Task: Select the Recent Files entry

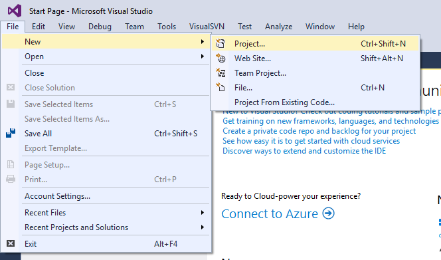Action: (106, 213)
